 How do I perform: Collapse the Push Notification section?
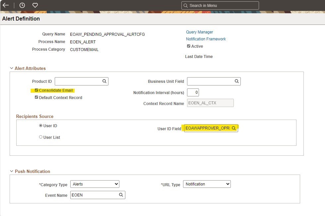click(x=12, y=171)
